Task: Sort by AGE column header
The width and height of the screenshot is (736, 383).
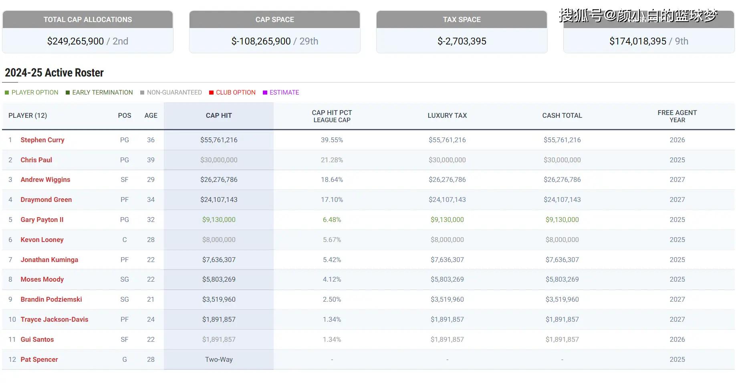Action: 151,115
